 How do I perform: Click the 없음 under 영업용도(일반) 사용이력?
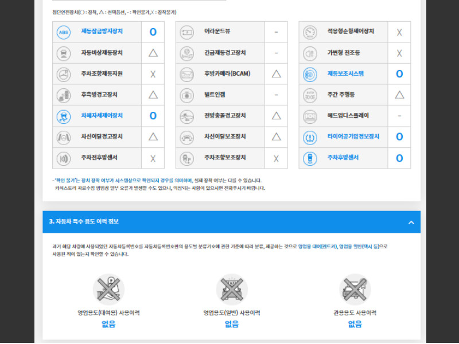coord(232,324)
